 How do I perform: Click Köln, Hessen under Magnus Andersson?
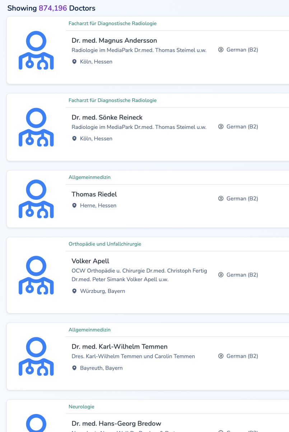point(96,62)
